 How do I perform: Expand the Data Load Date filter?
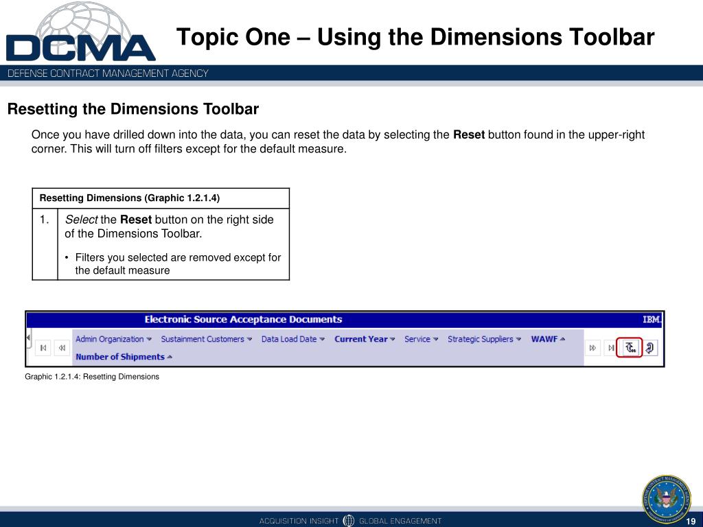click(x=292, y=339)
